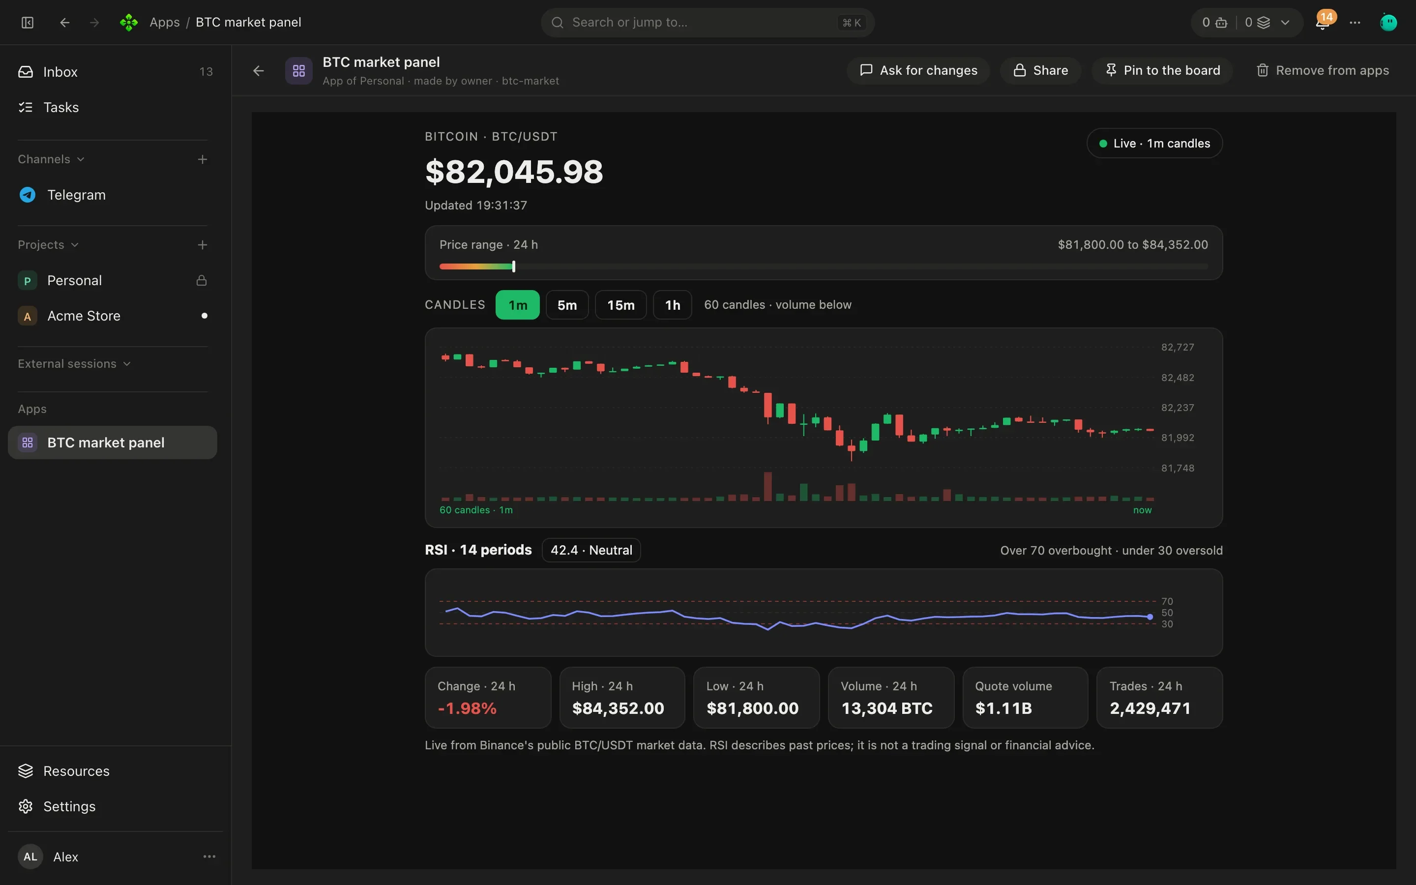The height and width of the screenshot is (885, 1416).
Task: Open Resources in the sidebar
Action: [x=113, y=771]
